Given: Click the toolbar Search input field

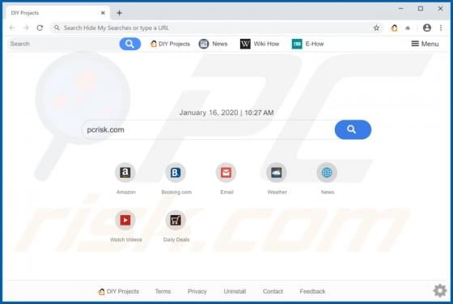Looking at the screenshot, I should (63, 44).
